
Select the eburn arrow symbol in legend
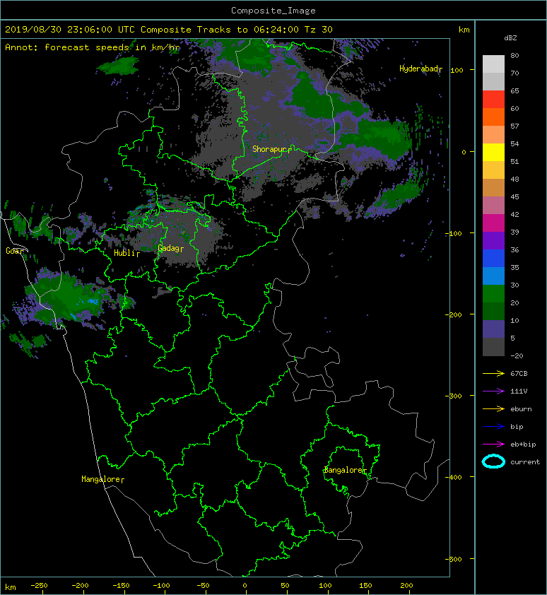pyautogui.click(x=493, y=409)
